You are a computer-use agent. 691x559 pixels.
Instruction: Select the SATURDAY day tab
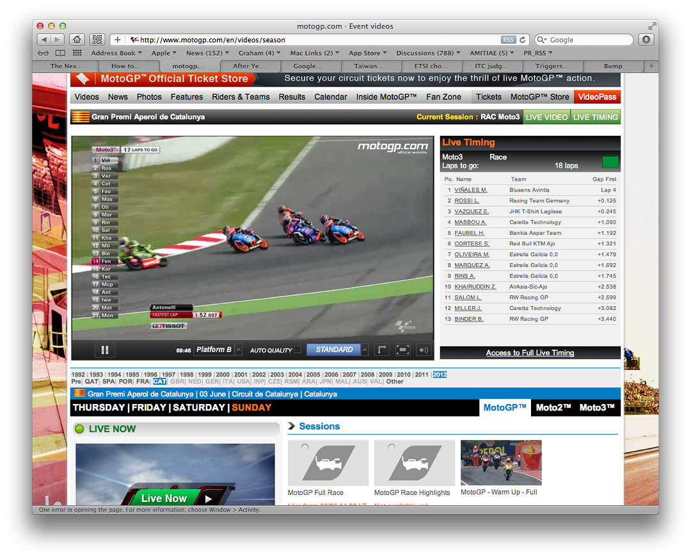[x=199, y=408]
